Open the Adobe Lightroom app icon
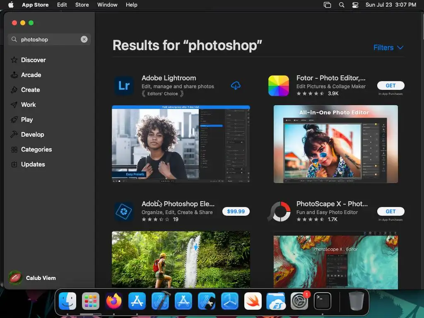The width and height of the screenshot is (424, 318). (x=124, y=86)
